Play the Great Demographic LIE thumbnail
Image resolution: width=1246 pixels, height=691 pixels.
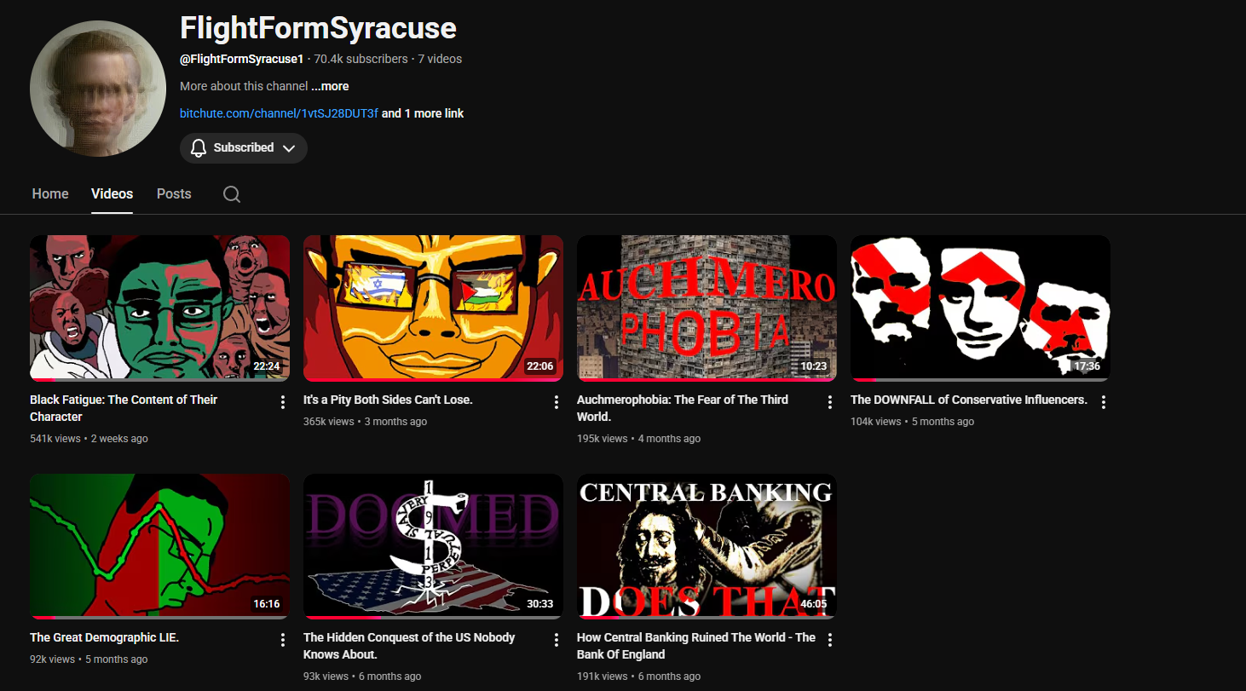(159, 546)
